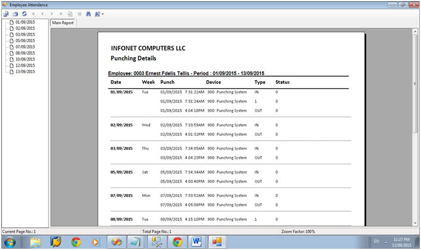421x250 pixels.
Task: Select 13/09/2015 in the left group tree
Action: coord(25,71)
